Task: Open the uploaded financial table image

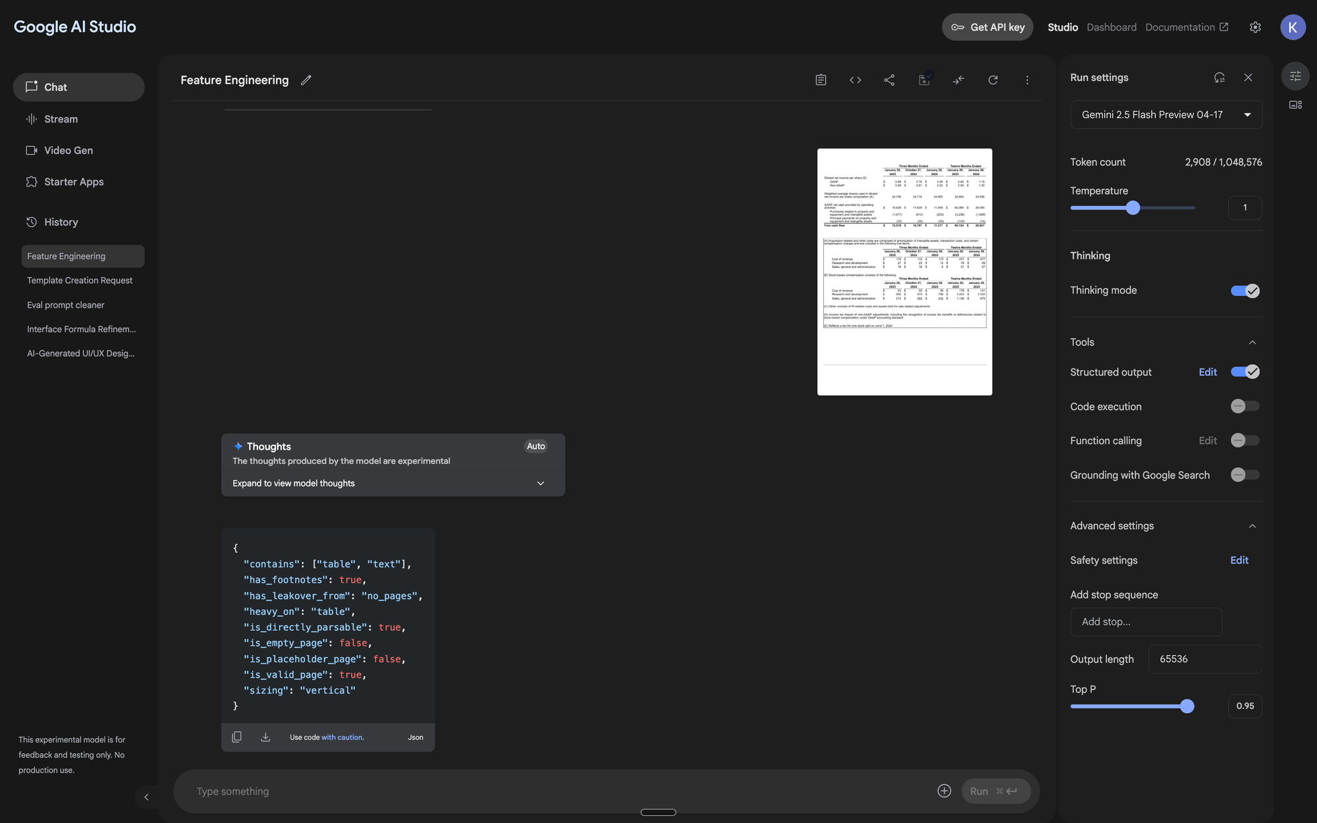Action: 905,272
